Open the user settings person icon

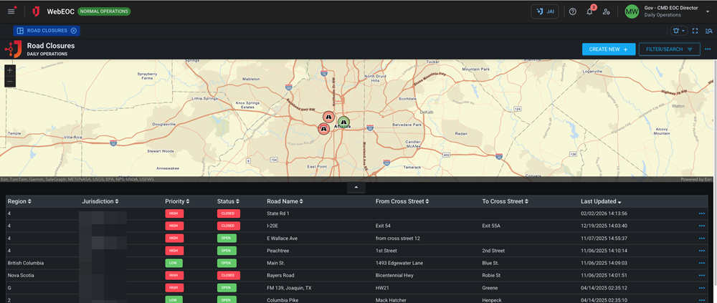click(607, 11)
